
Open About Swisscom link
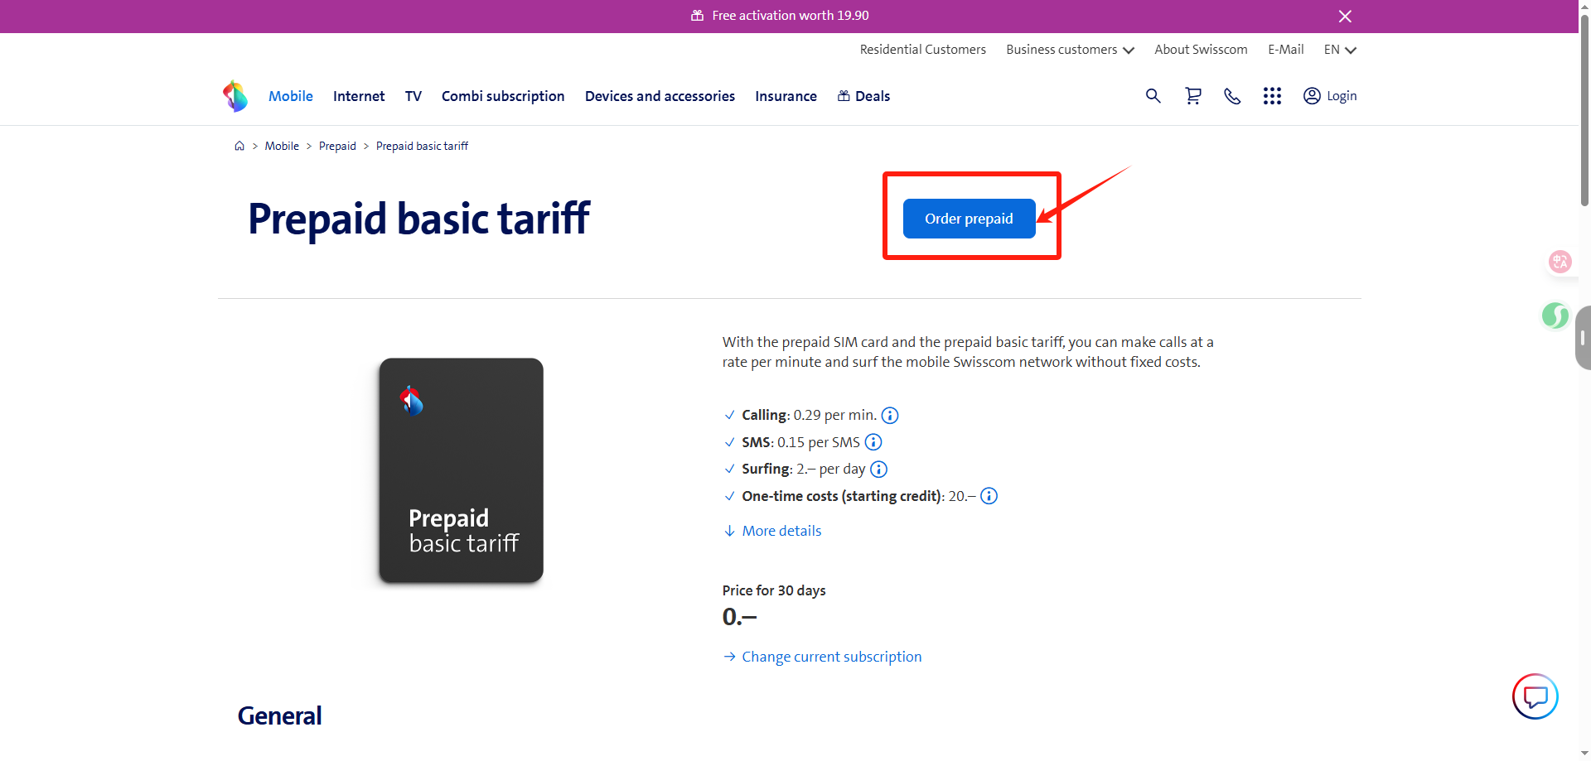1201,50
